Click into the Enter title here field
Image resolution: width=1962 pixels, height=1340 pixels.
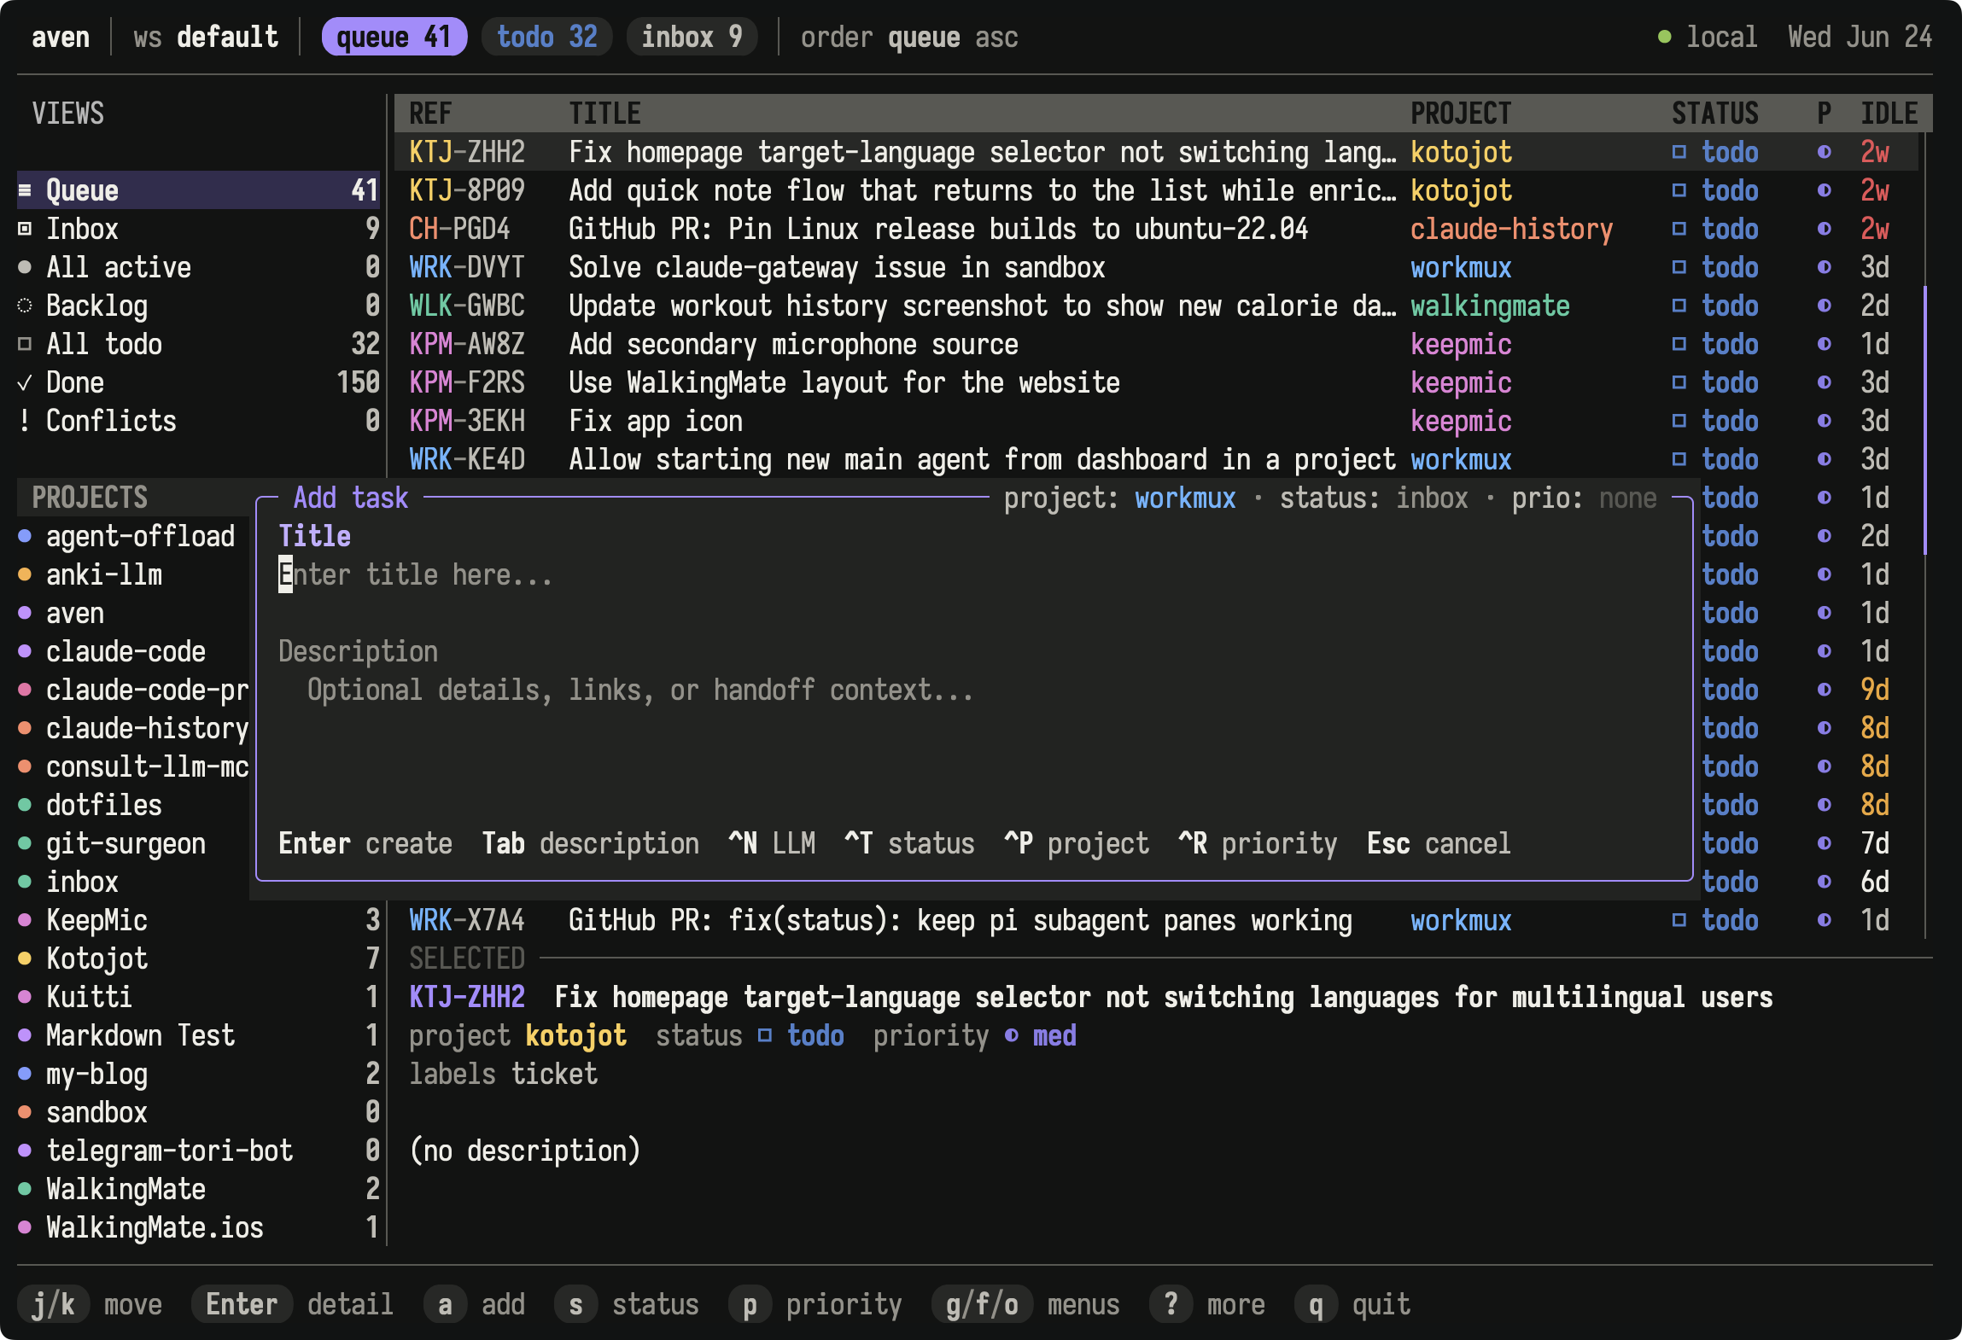coord(973,574)
